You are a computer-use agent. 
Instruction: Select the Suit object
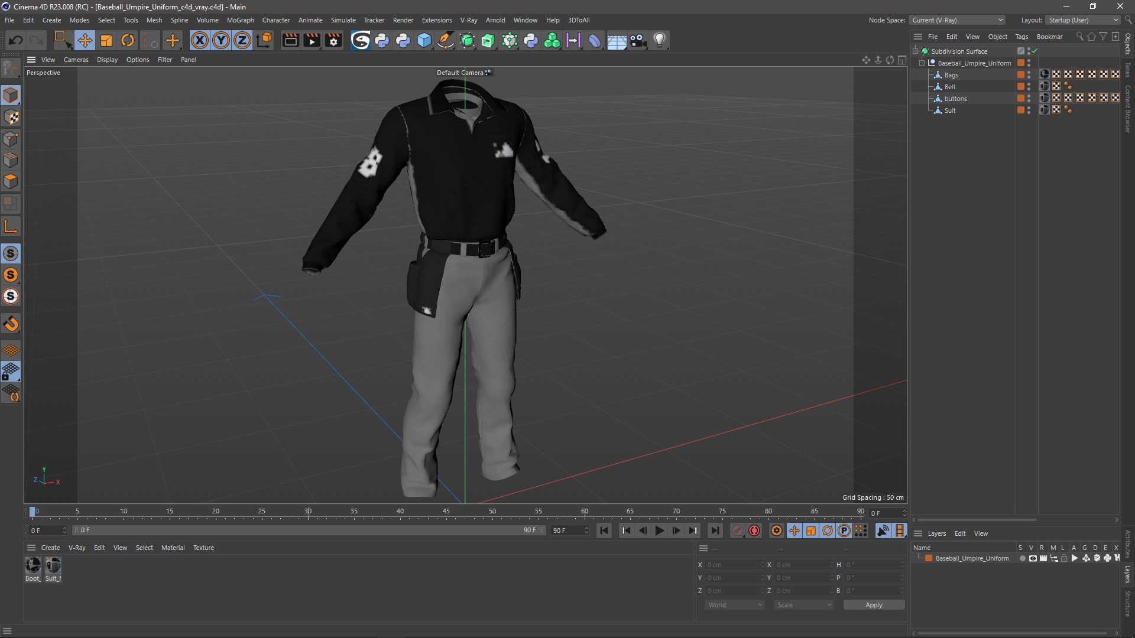(x=950, y=110)
